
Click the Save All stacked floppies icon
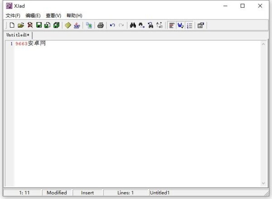[56, 25]
